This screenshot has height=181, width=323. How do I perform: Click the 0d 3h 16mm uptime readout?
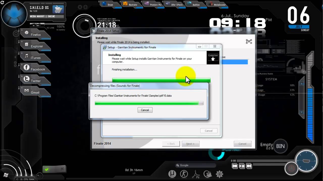(134, 170)
